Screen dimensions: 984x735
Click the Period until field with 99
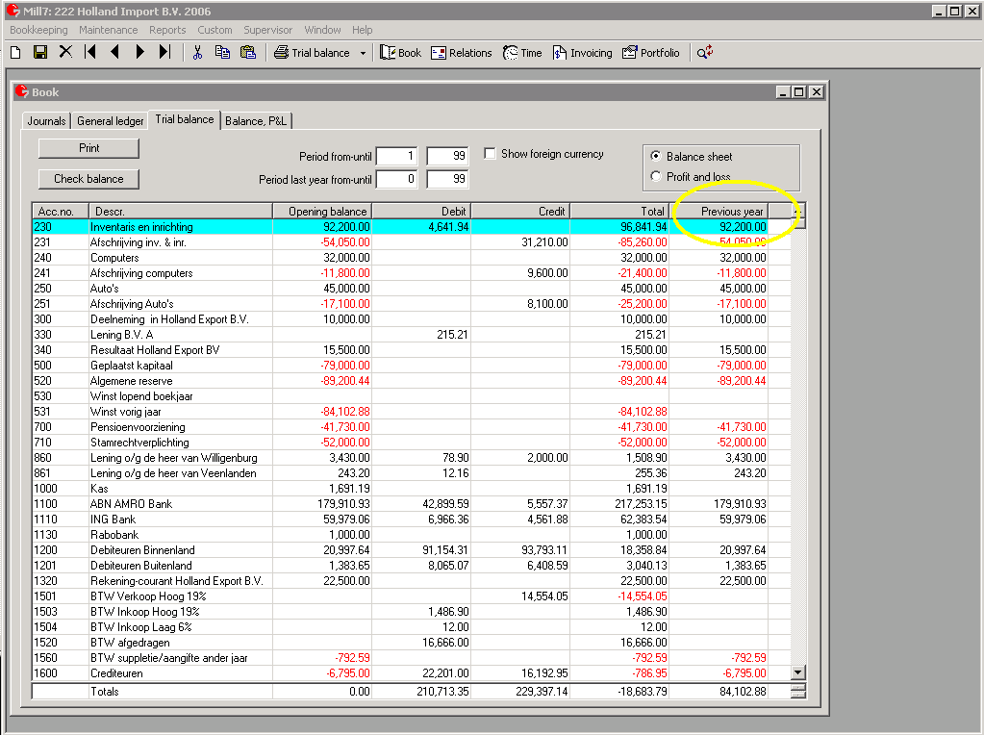[447, 156]
